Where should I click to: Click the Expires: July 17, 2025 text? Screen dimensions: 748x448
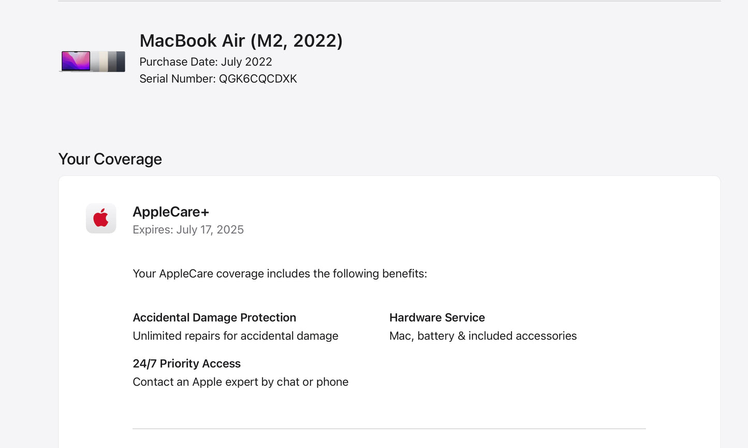(x=188, y=229)
